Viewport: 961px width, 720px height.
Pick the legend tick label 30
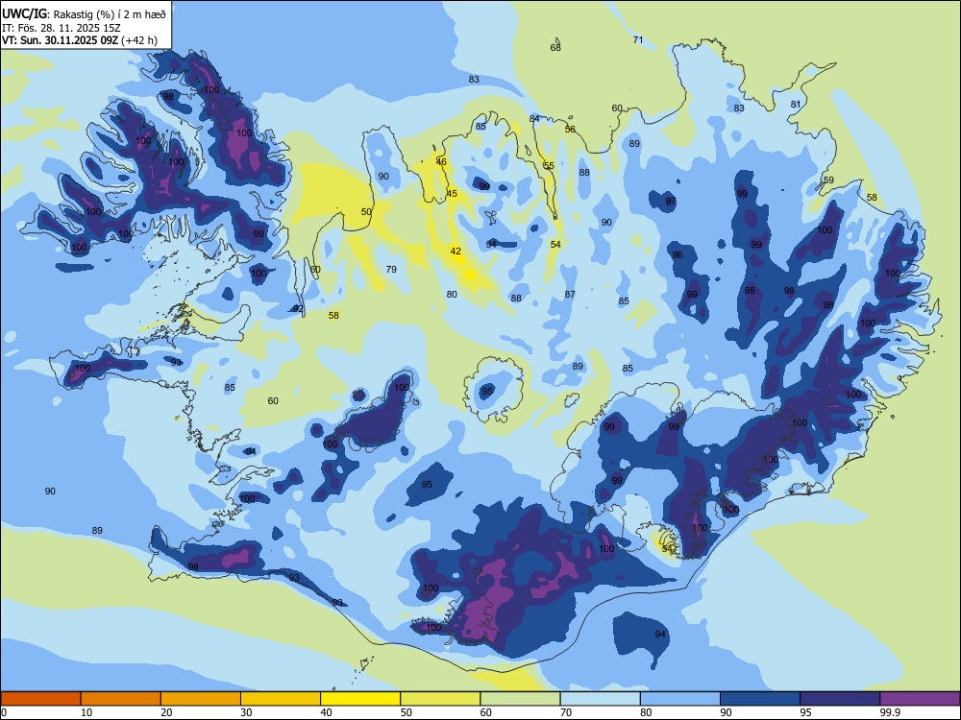[x=246, y=712]
